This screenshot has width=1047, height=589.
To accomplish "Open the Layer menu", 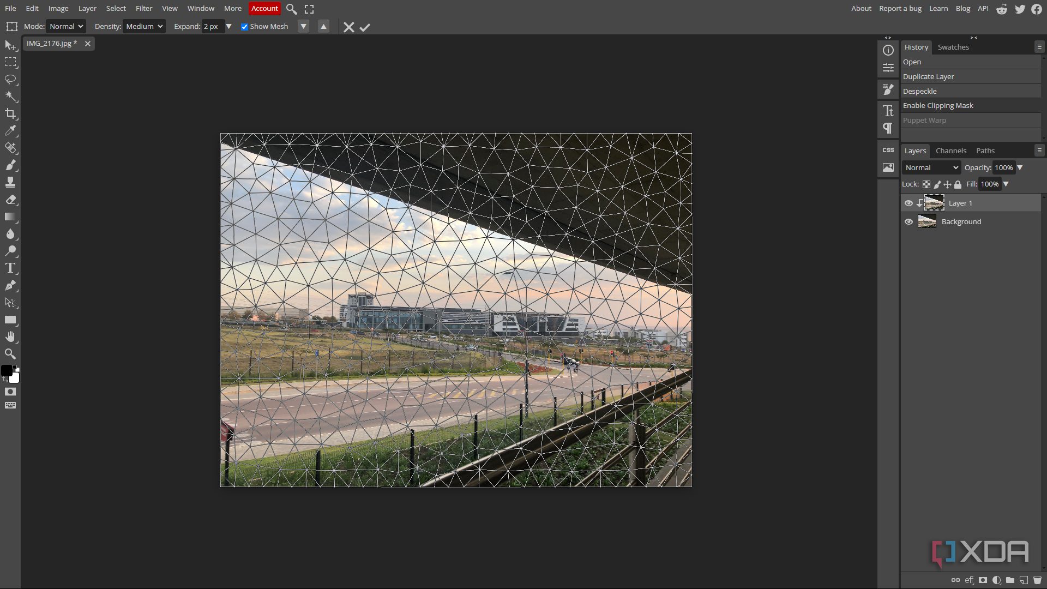I will [x=87, y=9].
